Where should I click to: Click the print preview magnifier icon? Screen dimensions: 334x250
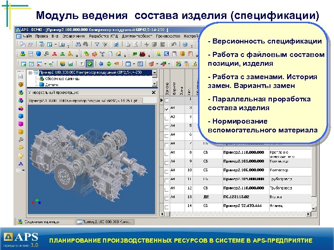135,44
